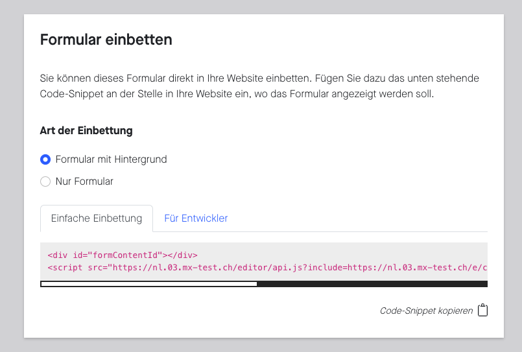Click the "Formular einbetten" heading

tap(106, 40)
